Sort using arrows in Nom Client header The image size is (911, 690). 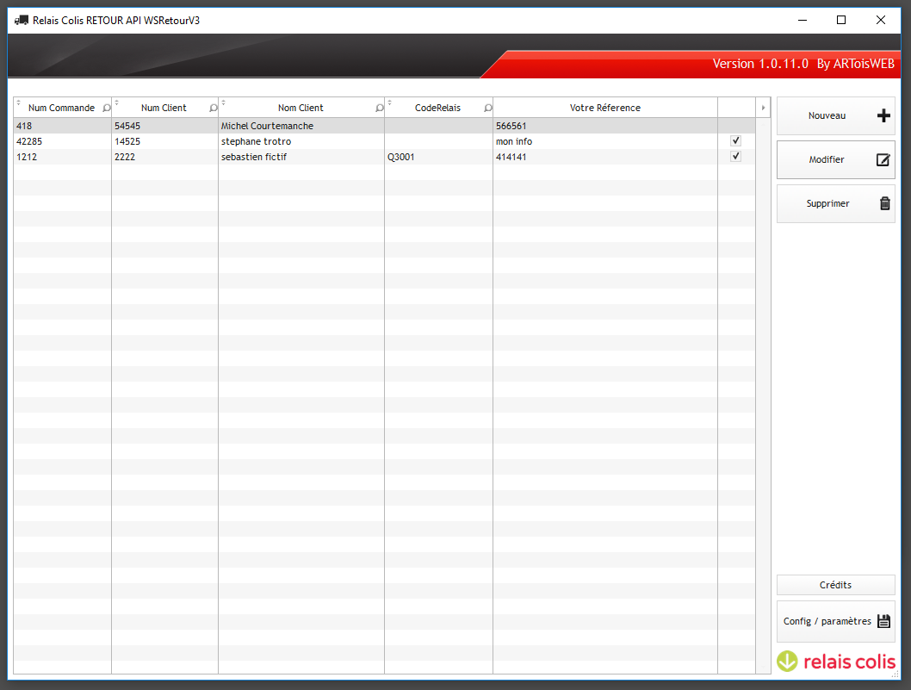224,103
